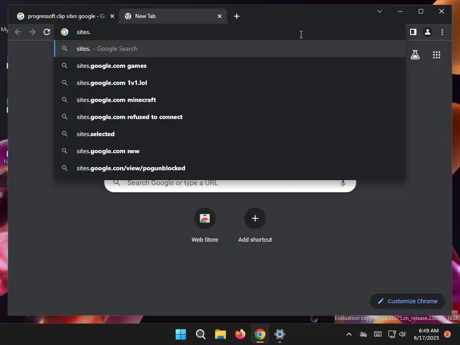Pick 'sites.google.com refused to connect' suggestion
This screenshot has height=345, width=460.
230,117
